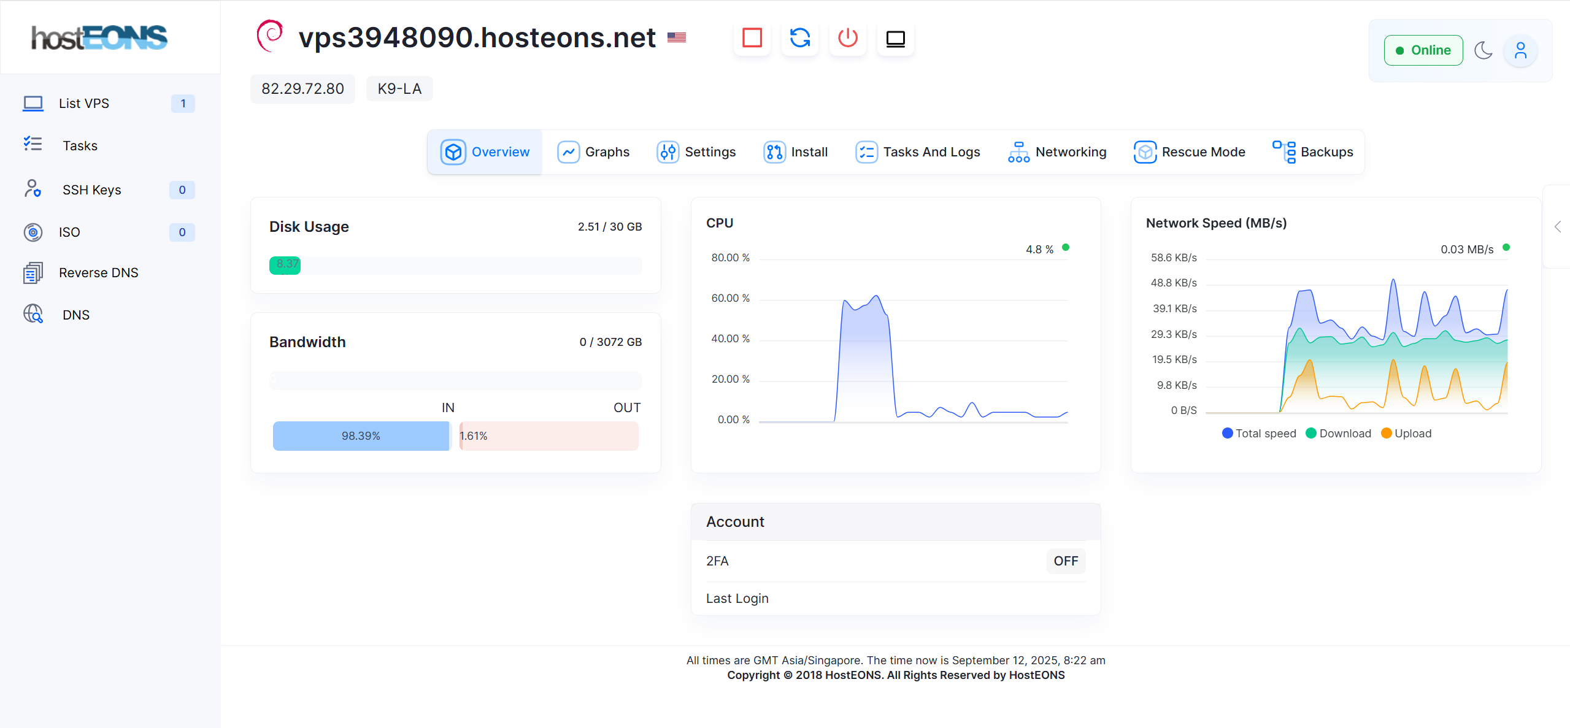Click the ISO disc icon
The height and width of the screenshot is (728, 1570).
(33, 232)
